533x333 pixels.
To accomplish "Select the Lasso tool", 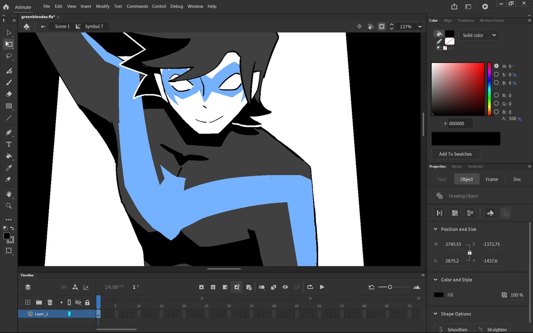I will (x=9, y=56).
